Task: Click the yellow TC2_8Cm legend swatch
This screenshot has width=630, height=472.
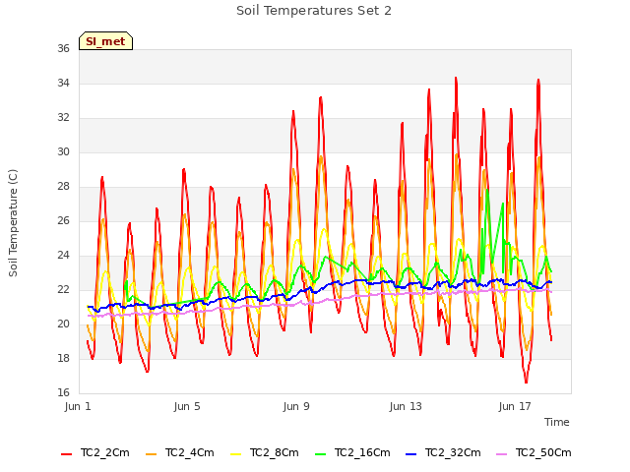Action: pyautogui.click(x=236, y=454)
